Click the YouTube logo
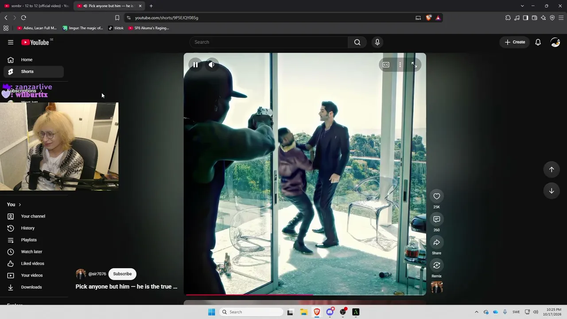Viewport: 567px width, 319px height. click(x=35, y=42)
